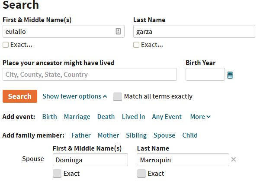Open the More events dropdown
This screenshot has width=260, height=184.
click(x=200, y=117)
